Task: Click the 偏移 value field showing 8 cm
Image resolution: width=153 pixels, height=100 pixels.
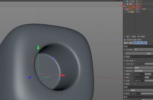Action: click(139, 74)
